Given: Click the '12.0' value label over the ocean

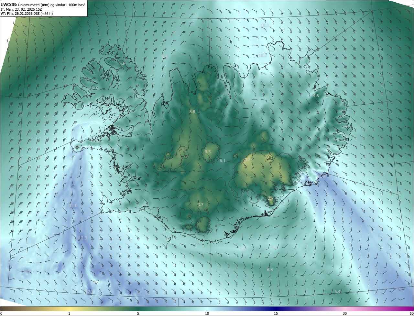Looking at the screenshot, I should point(73,206).
